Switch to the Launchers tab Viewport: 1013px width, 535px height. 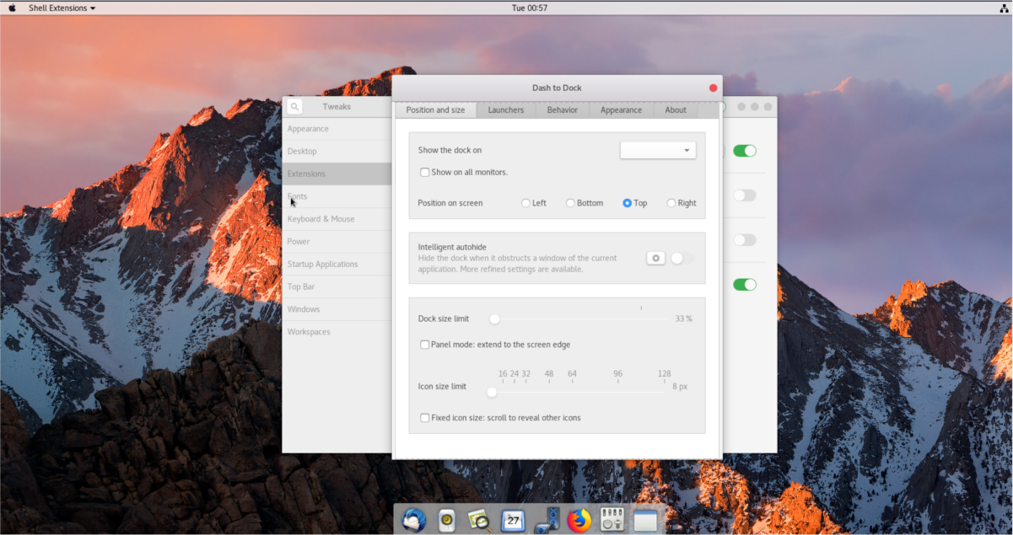coord(504,110)
